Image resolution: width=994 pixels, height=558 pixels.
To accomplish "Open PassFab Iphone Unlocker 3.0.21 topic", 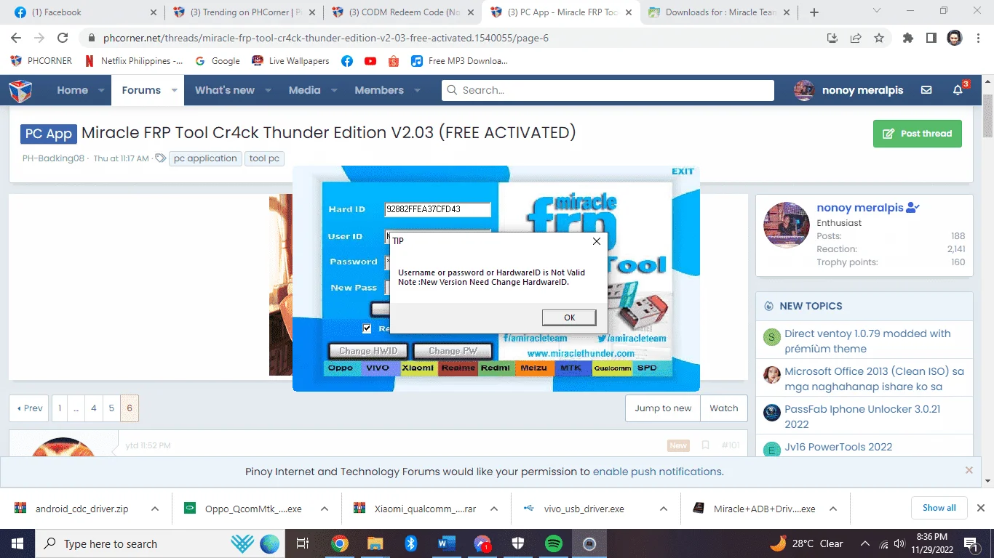I will tap(862, 416).
